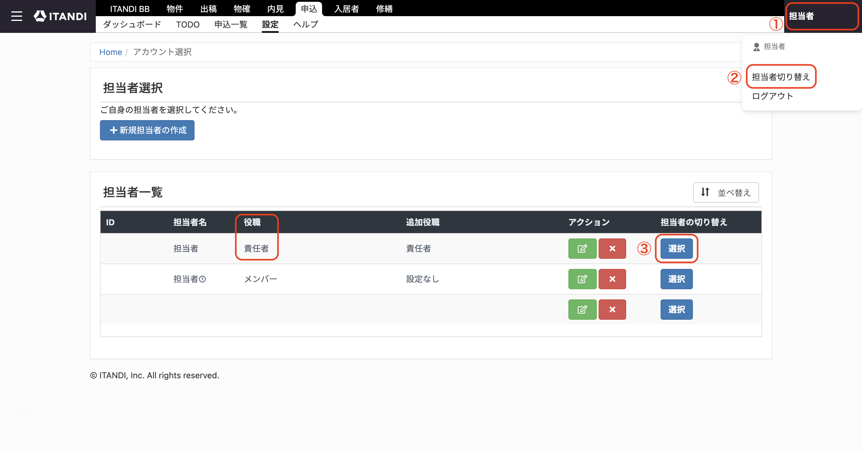
Task: Click the ID column header
Action: point(110,222)
